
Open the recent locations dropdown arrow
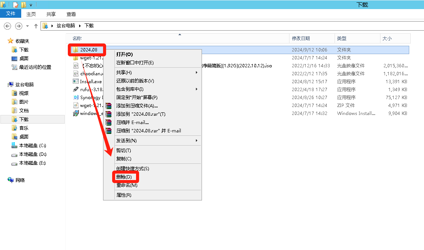point(27,26)
